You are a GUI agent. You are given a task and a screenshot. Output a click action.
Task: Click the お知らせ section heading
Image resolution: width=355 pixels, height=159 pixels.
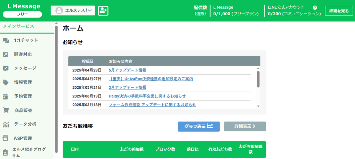coord(73,42)
